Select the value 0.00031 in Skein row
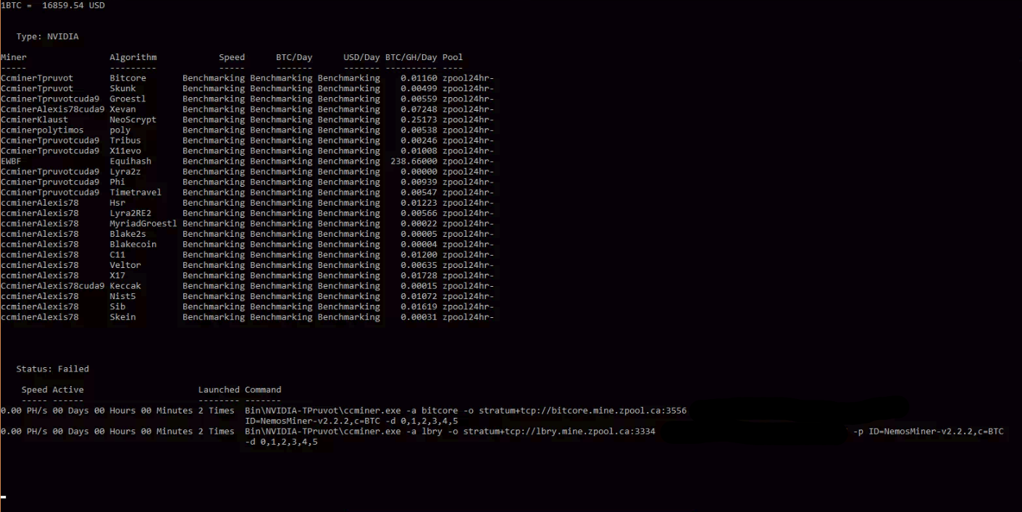 [x=419, y=317]
